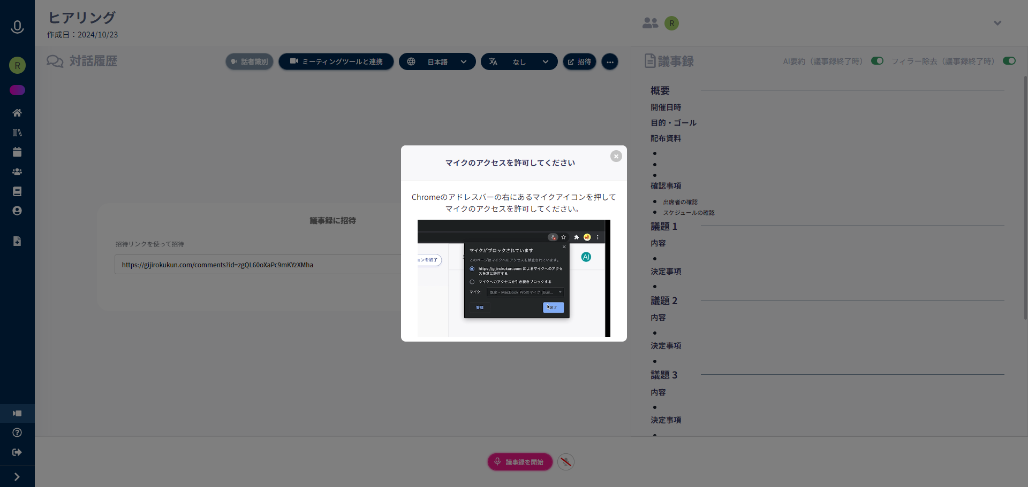Click the invitation link text field
1028x487 pixels.
(x=257, y=265)
